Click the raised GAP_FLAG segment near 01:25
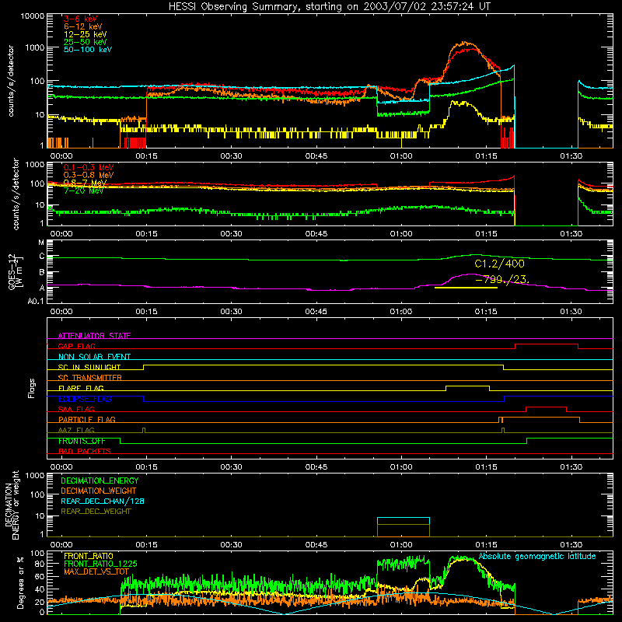 [x=547, y=344]
